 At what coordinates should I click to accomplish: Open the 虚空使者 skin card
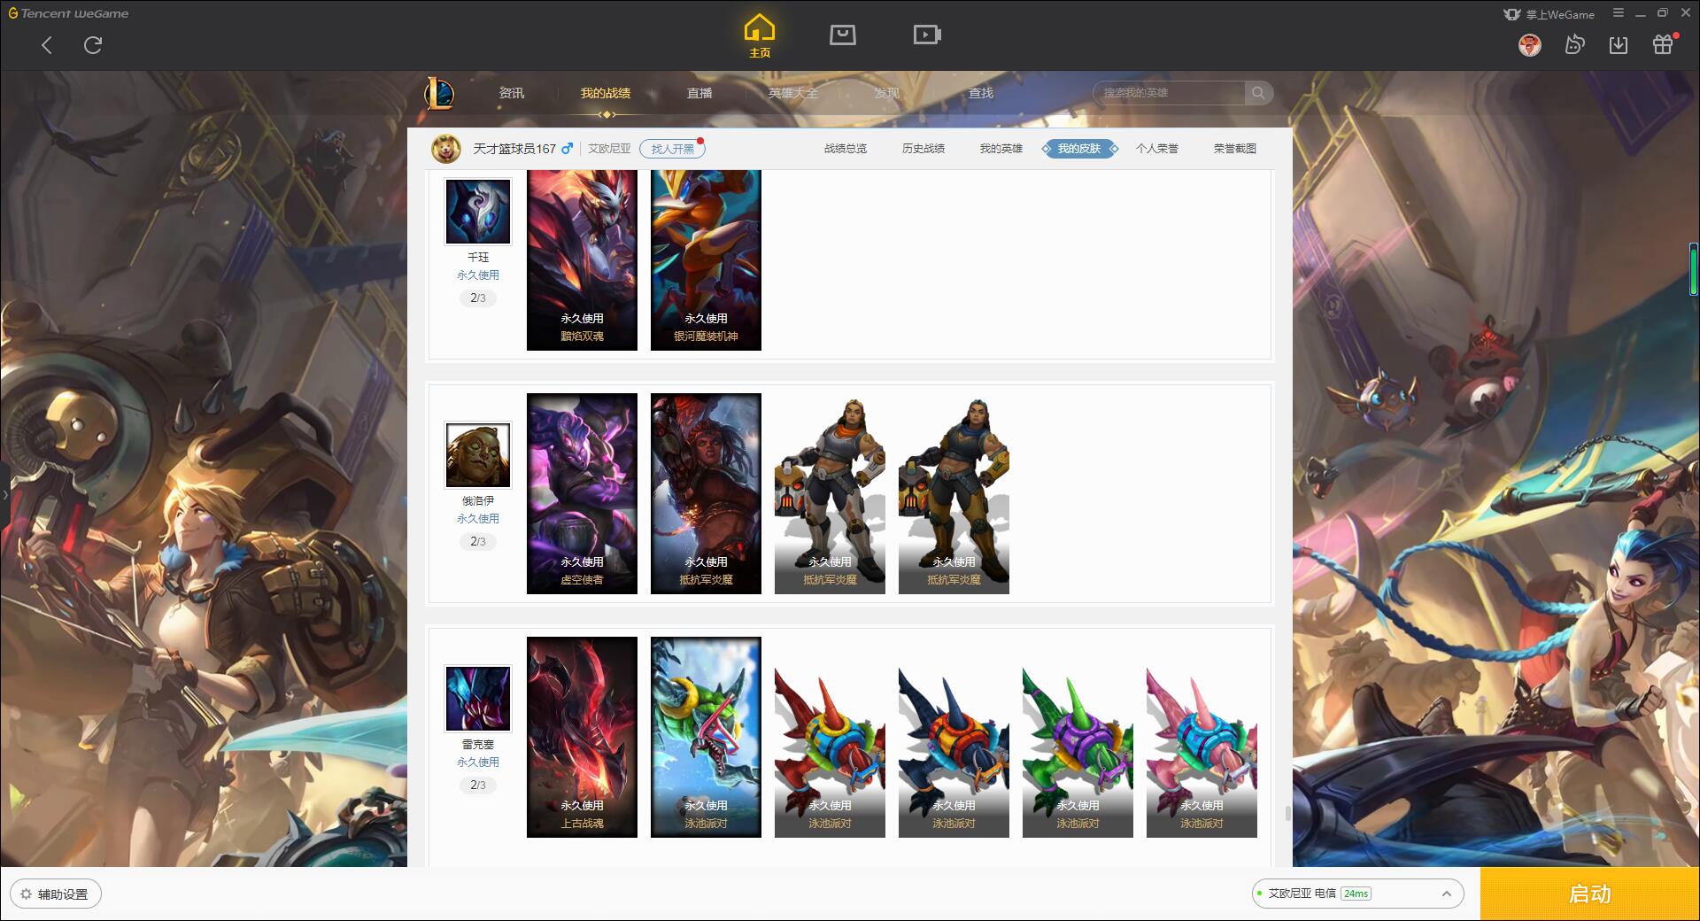pyautogui.click(x=582, y=493)
